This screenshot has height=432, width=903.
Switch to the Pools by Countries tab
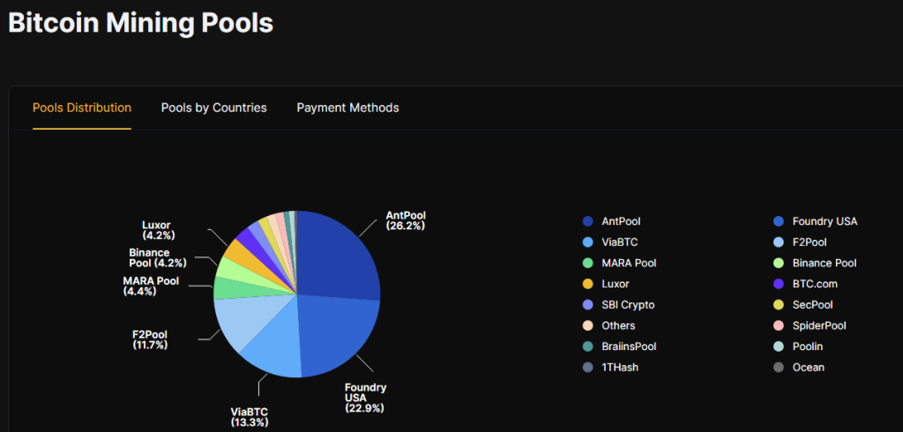point(213,108)
